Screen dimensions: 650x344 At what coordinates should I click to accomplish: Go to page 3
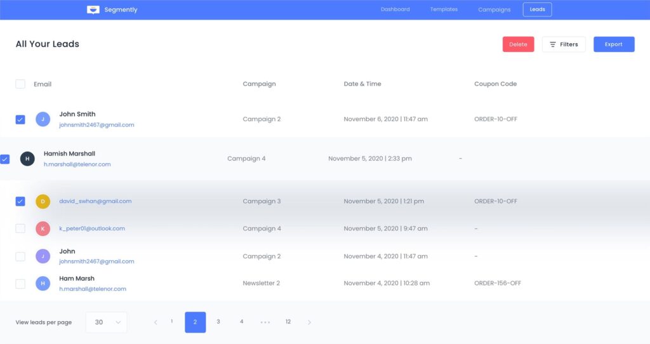218,322
